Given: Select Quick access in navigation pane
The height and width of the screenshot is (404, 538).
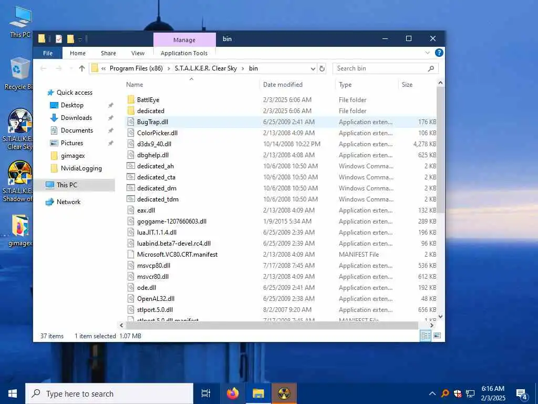Looking at the screenshot, I should coord(75,93).
